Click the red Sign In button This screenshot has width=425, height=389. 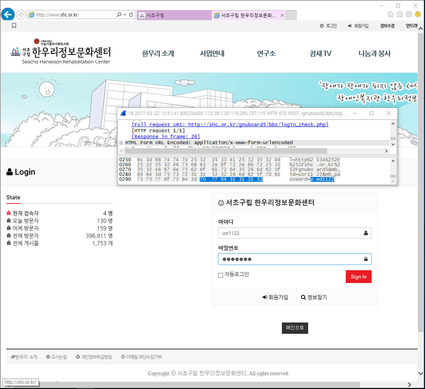tap(359, 277)
